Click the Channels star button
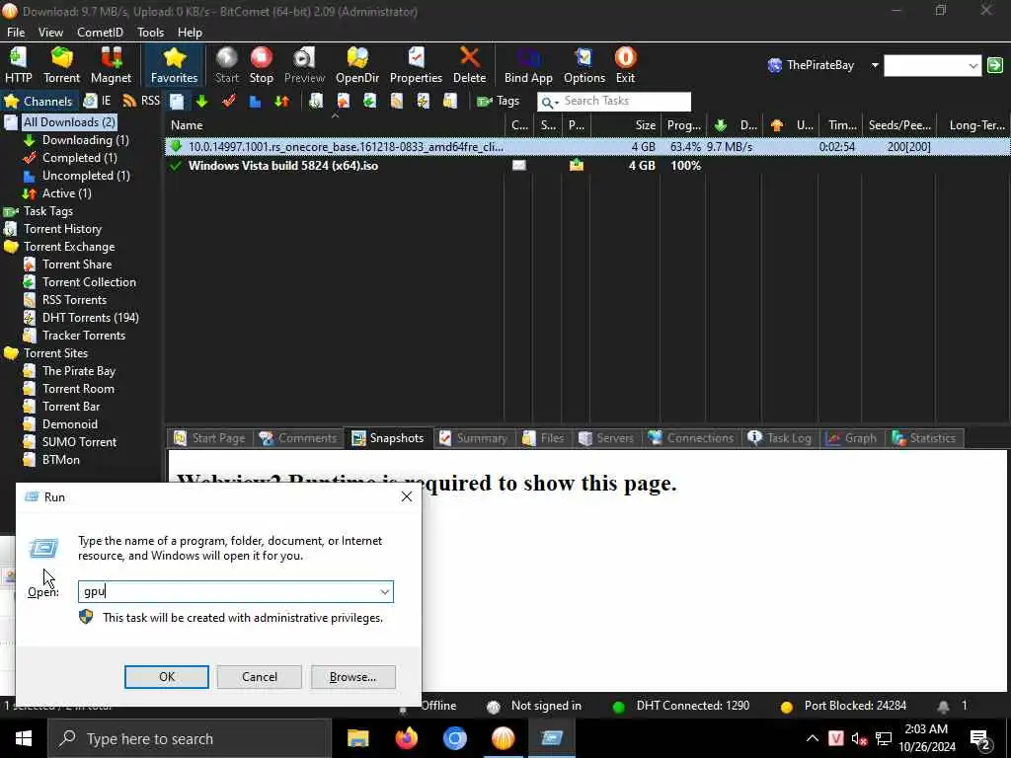 point(39,102)
